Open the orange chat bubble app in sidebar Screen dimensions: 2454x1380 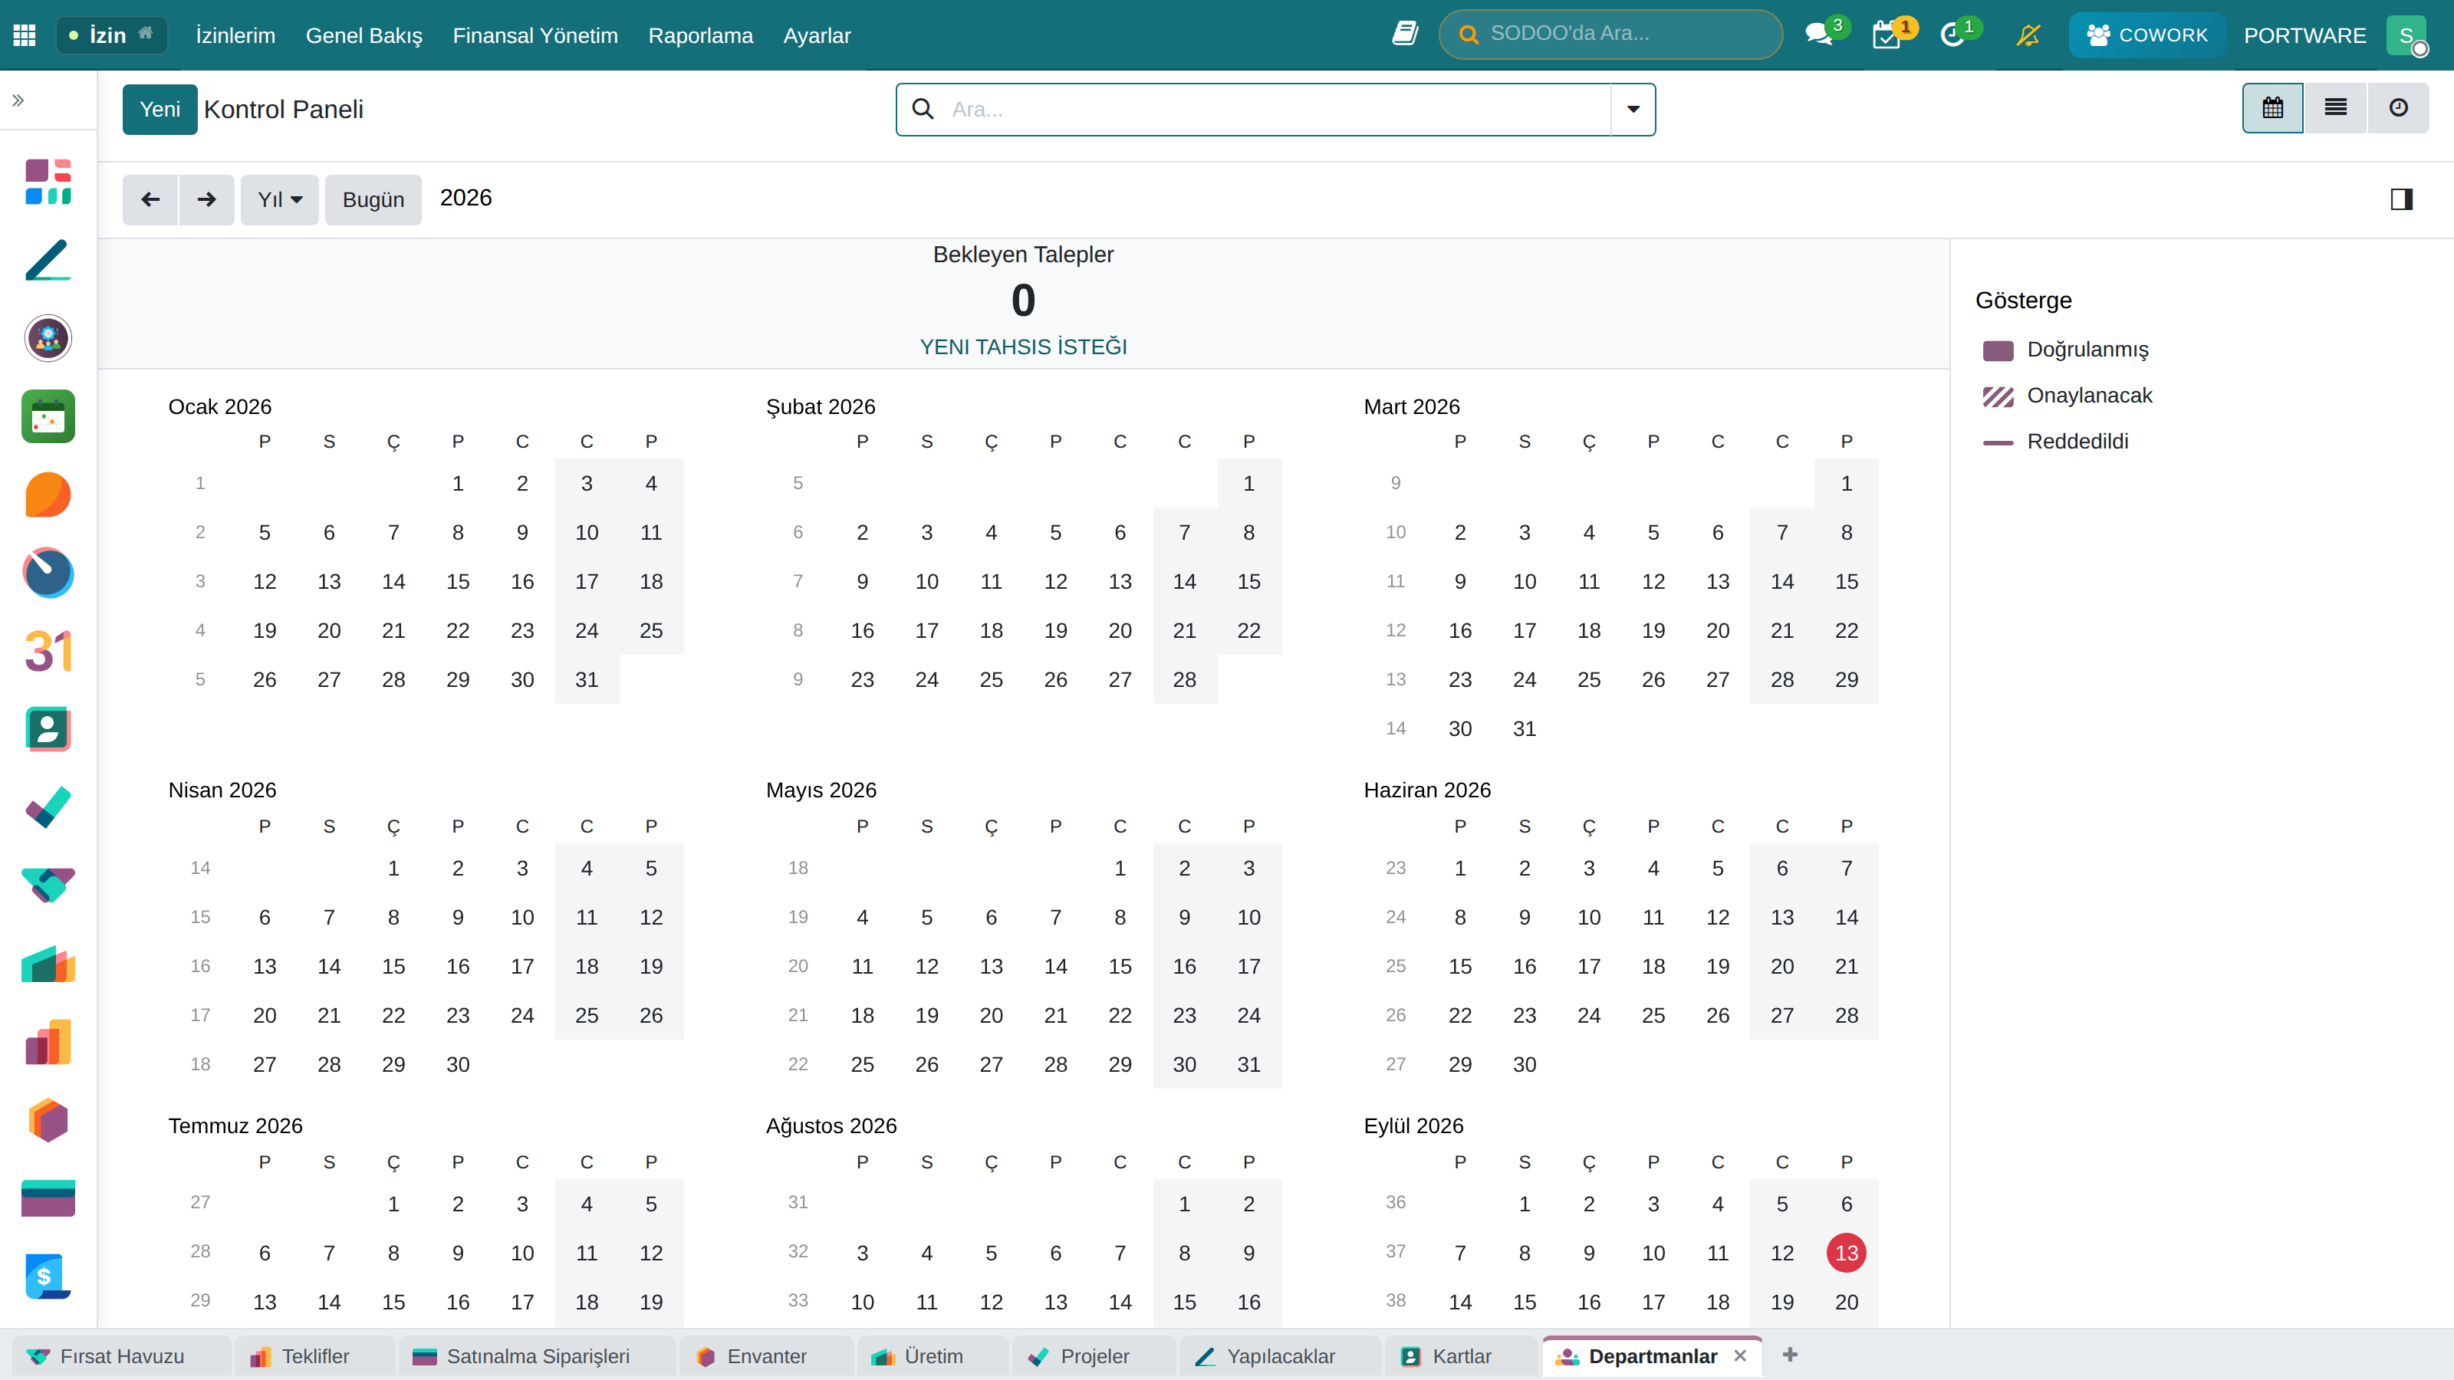pos(48,495)
